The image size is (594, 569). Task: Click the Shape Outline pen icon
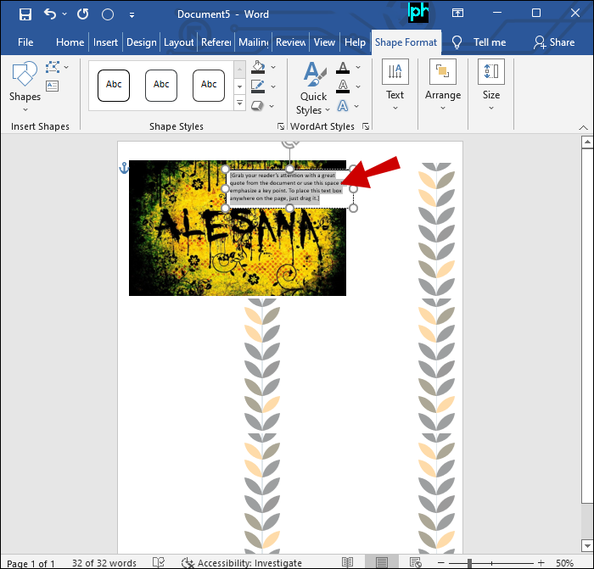pyautogui.click(x=258, y=86)
